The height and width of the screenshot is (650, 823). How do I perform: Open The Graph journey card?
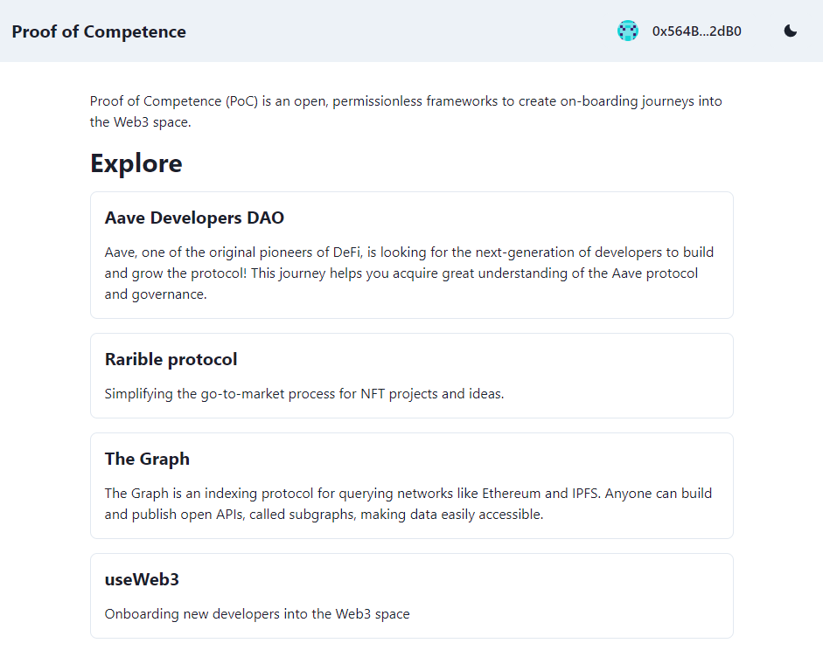click(411, 486)
